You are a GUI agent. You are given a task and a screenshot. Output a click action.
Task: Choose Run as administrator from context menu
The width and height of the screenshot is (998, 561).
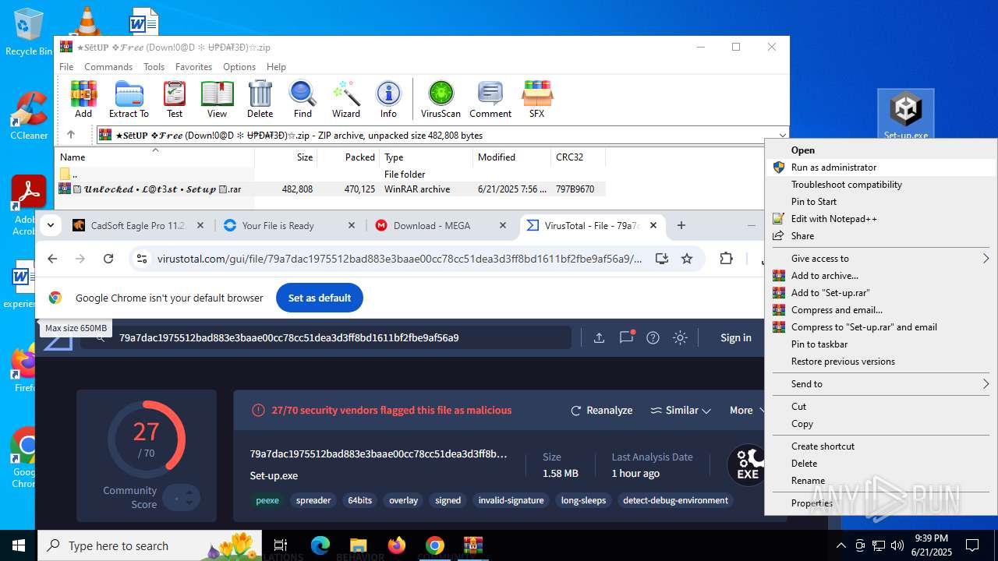click(x=880, y=168)
